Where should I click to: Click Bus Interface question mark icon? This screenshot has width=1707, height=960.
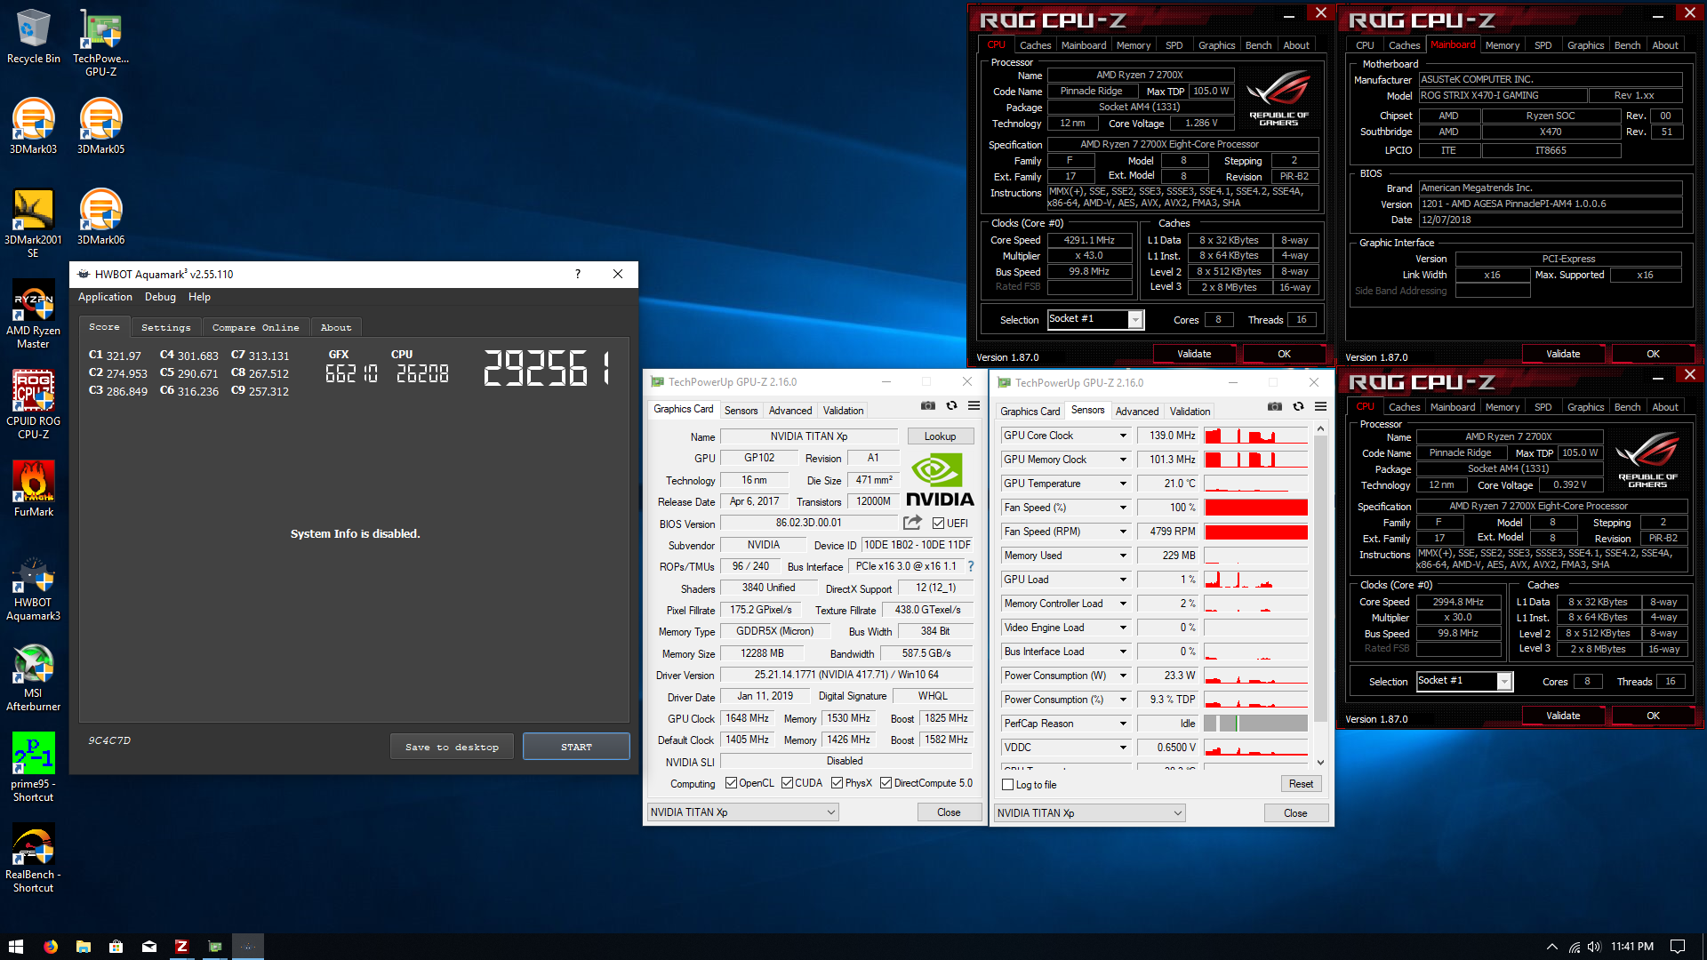coord(971,566)
